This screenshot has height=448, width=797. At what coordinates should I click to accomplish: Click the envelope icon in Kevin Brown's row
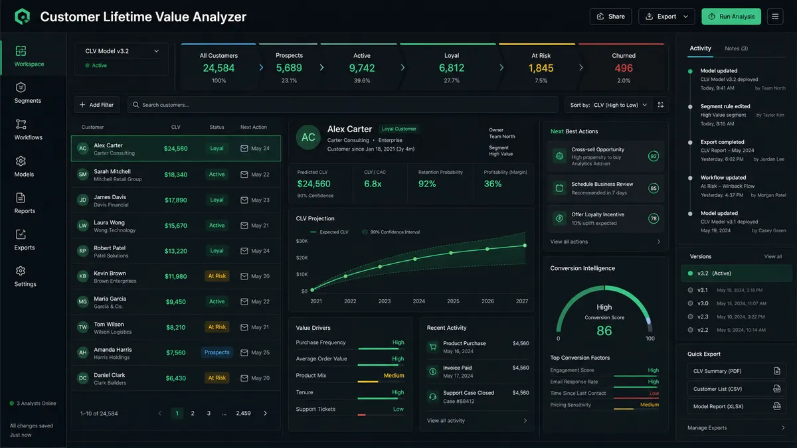[x=244, y=276]
